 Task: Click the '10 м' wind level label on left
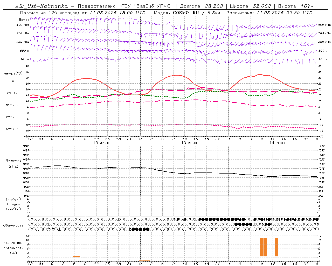pyautogui.click(x=25, y=59)
